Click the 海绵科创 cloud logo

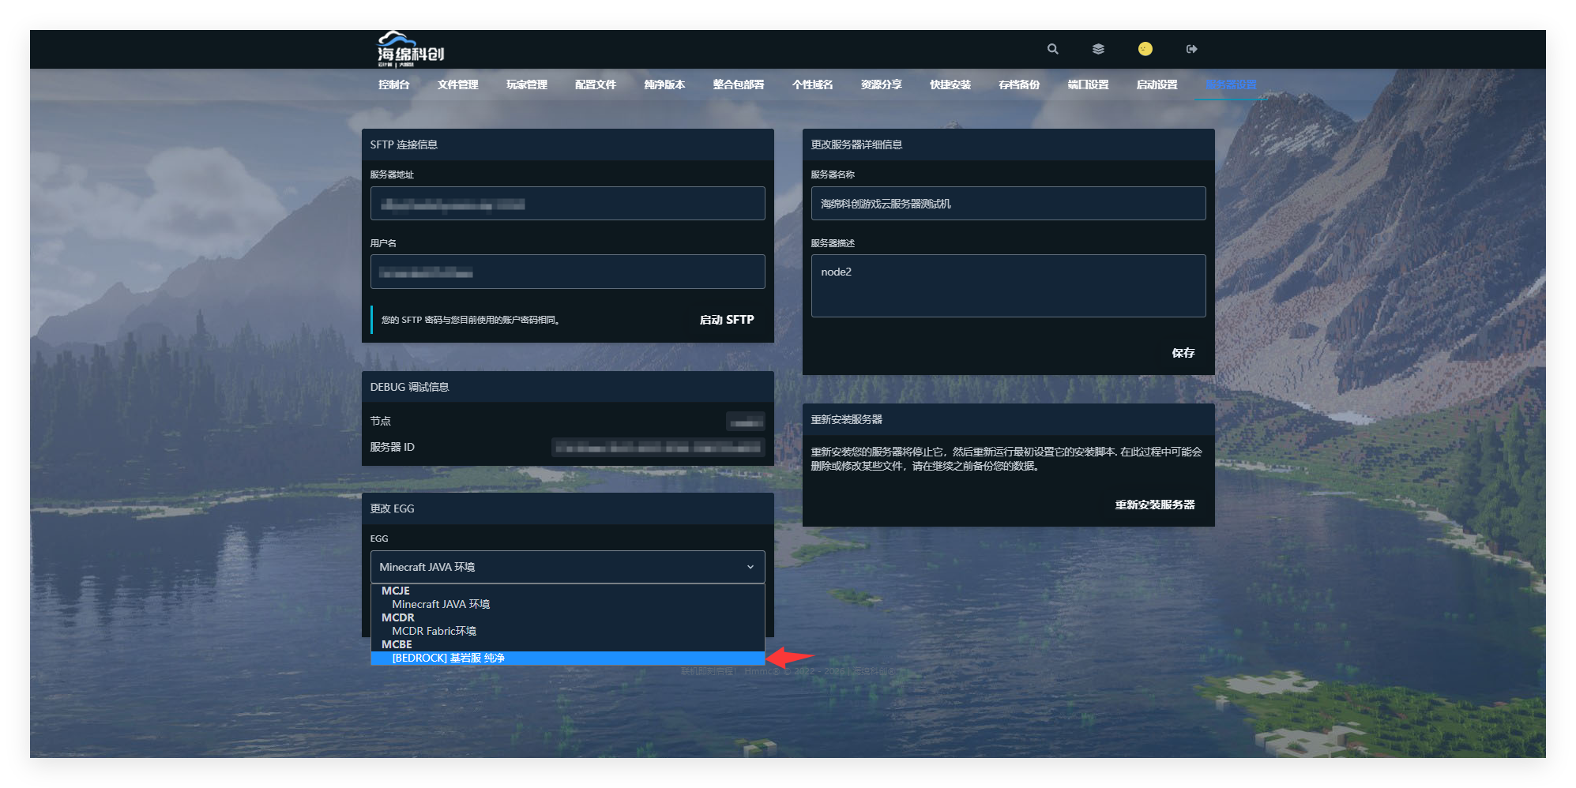(410, 49)
